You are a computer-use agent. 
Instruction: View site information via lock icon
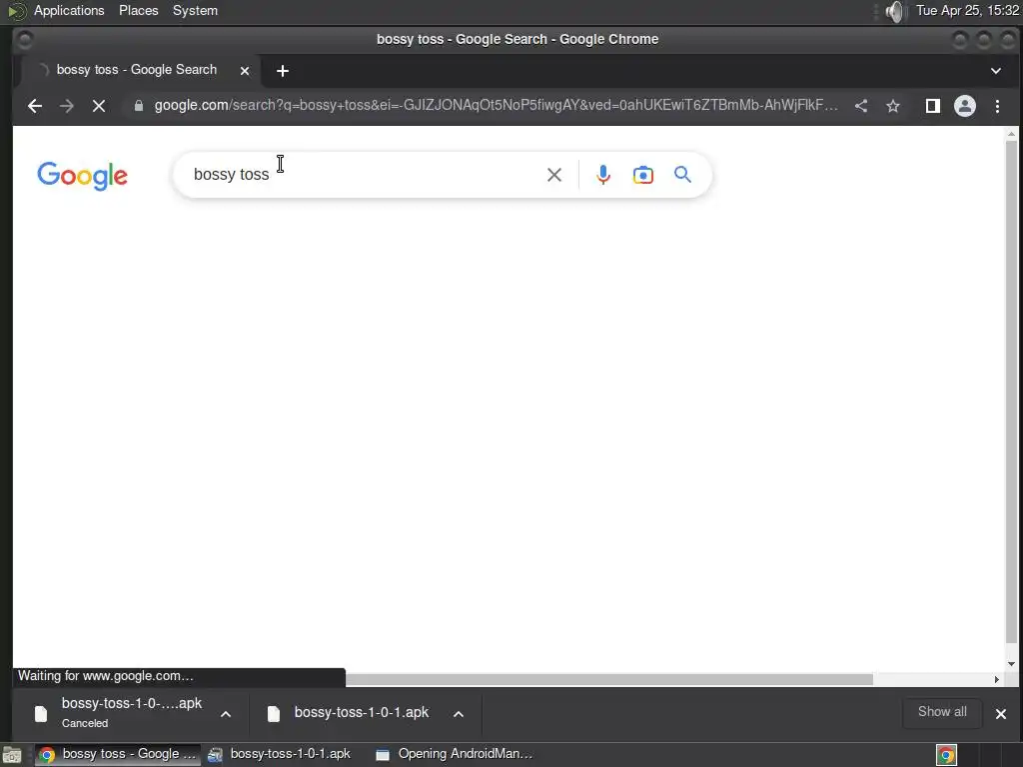pos(138,106)
